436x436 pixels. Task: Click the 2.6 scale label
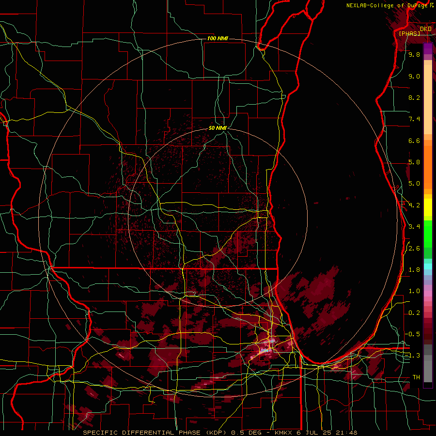414,249
